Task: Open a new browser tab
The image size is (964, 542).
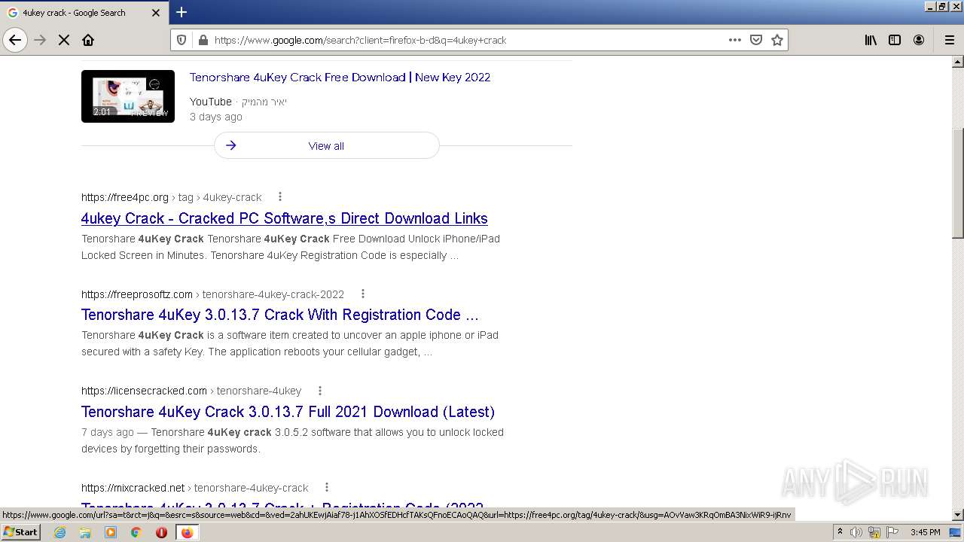Action: point(182,12)
